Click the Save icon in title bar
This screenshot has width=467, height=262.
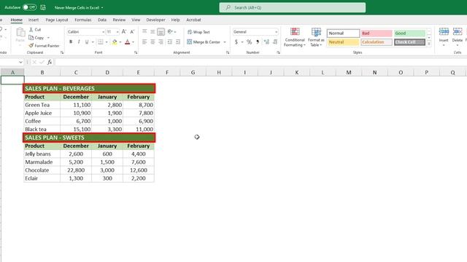click(x=43, y=7)
